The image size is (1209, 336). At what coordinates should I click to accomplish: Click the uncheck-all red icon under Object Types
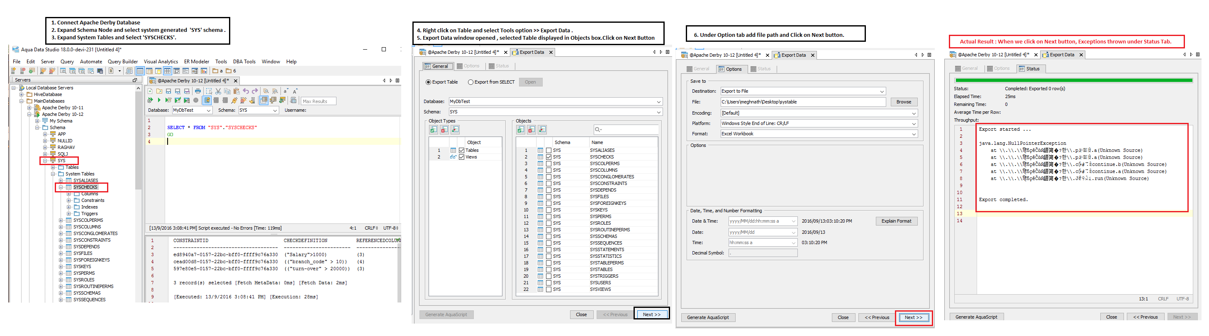[x=444, y=130]
